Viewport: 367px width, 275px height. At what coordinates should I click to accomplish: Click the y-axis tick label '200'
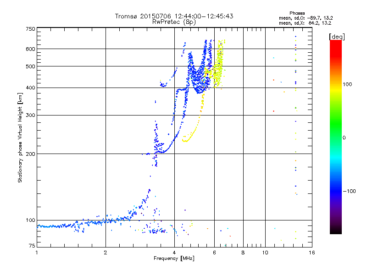pos(30,154)
